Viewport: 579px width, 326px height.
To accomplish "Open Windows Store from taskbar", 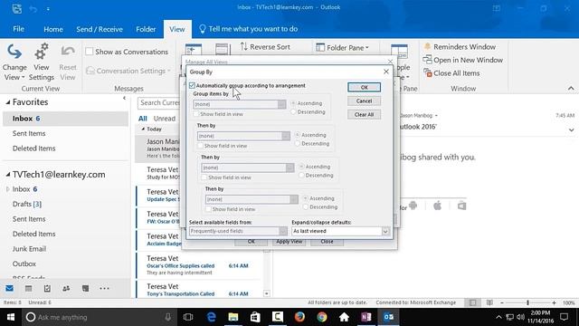I will coord(255,317).
